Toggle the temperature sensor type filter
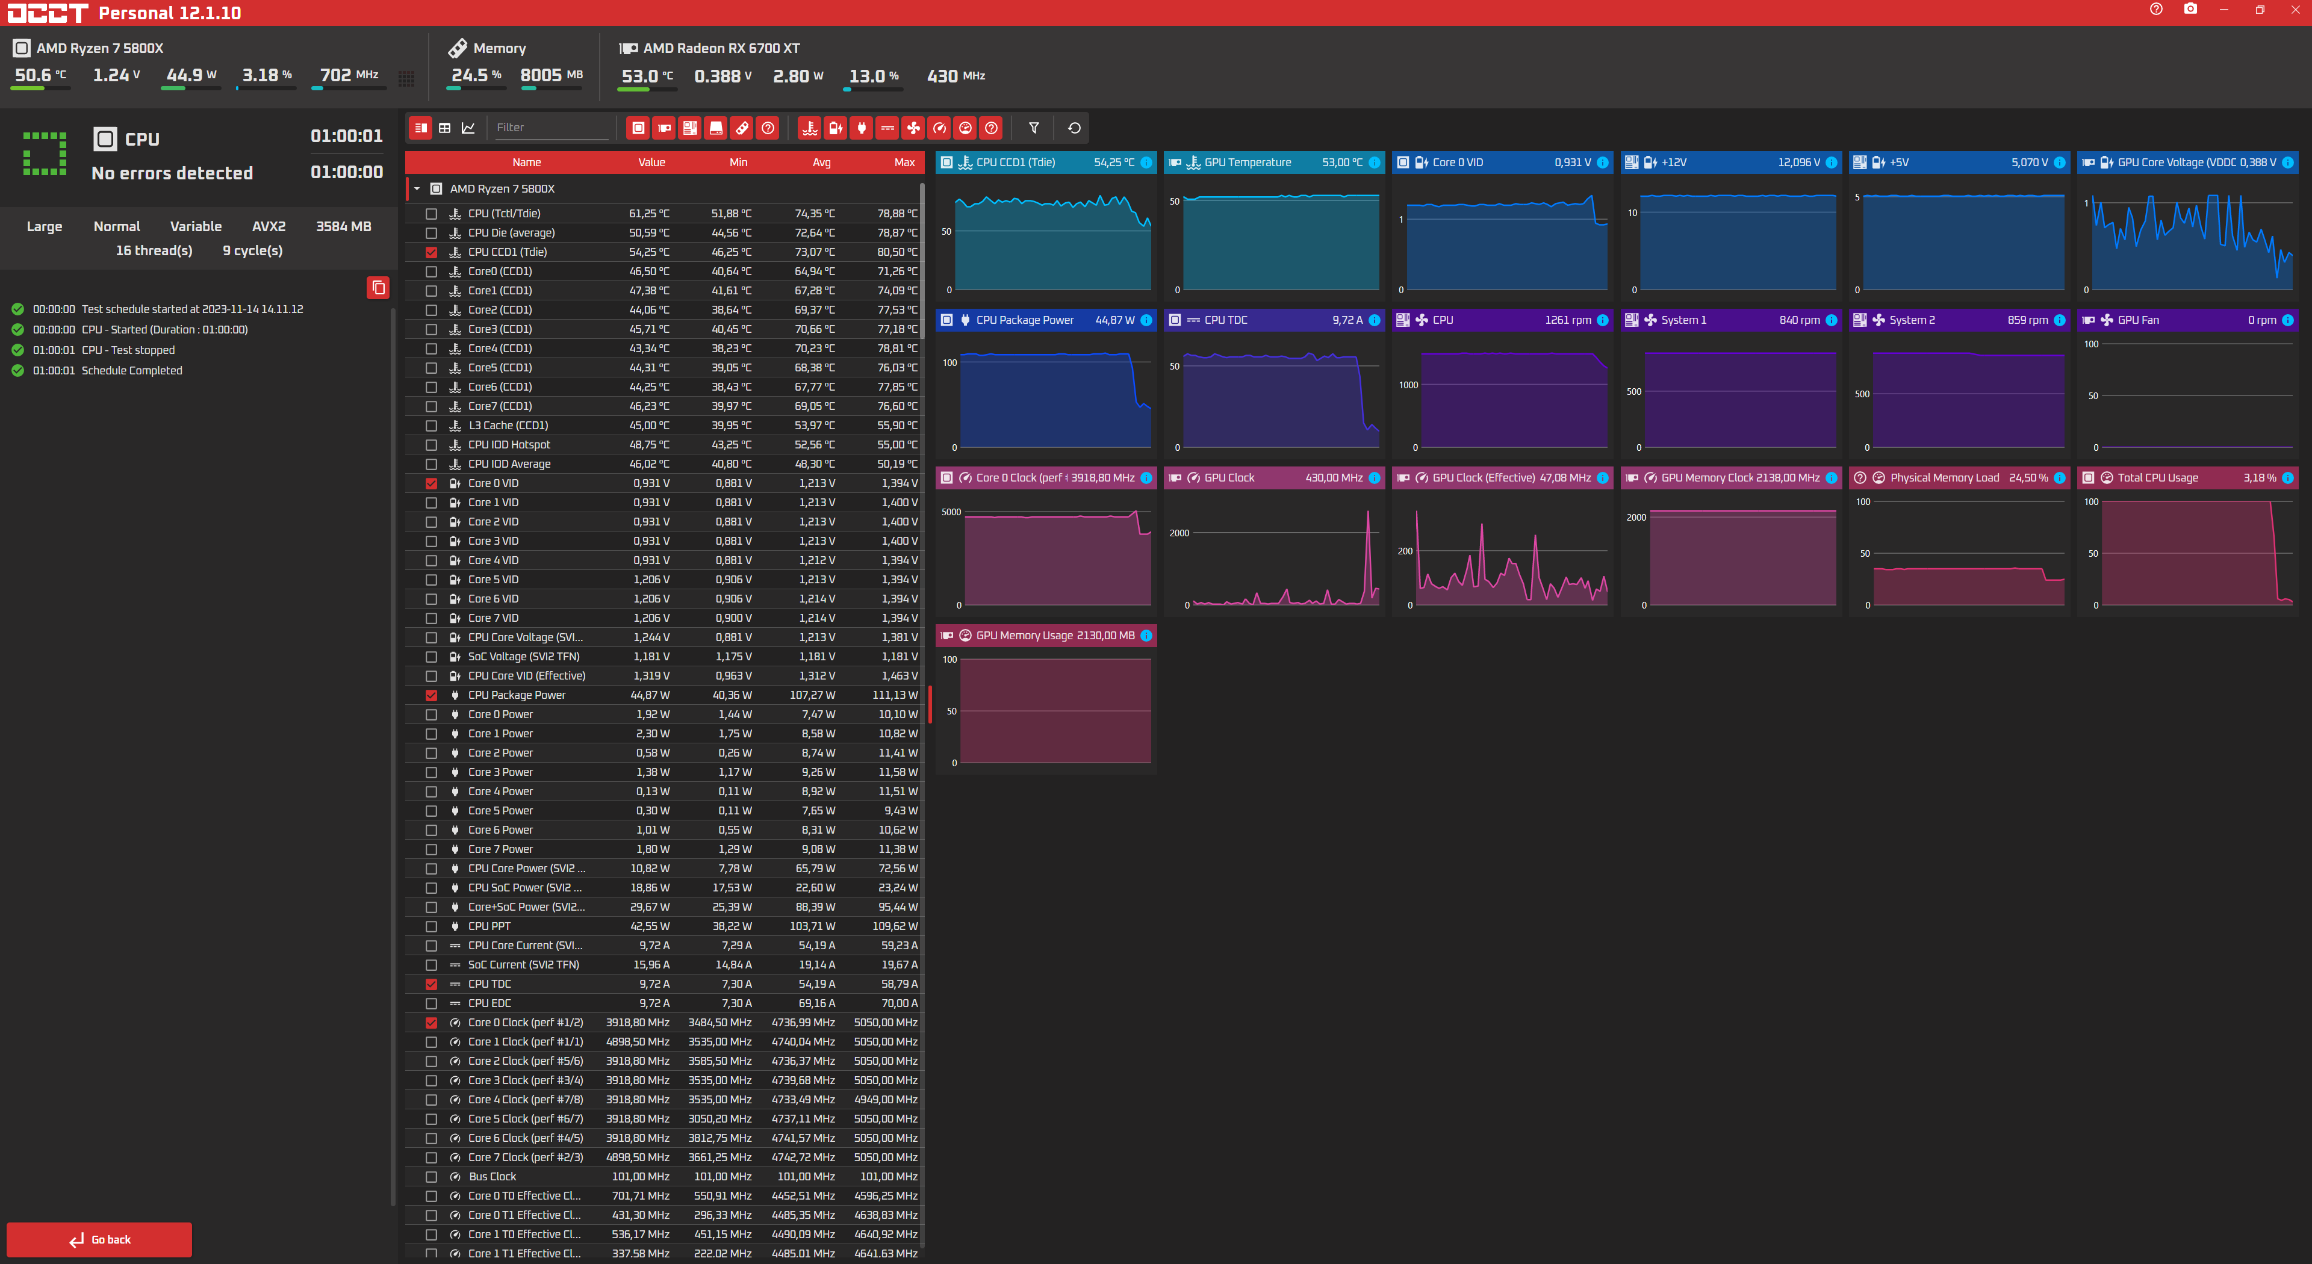The height and width of the screenshot is (1264, 2312). coord(810,128)
